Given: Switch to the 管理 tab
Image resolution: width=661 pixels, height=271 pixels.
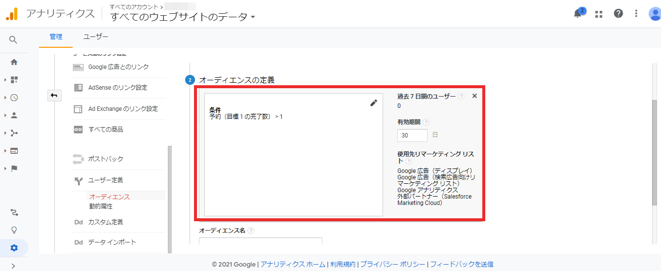Looking at the screenshot, I should point(56,37).
